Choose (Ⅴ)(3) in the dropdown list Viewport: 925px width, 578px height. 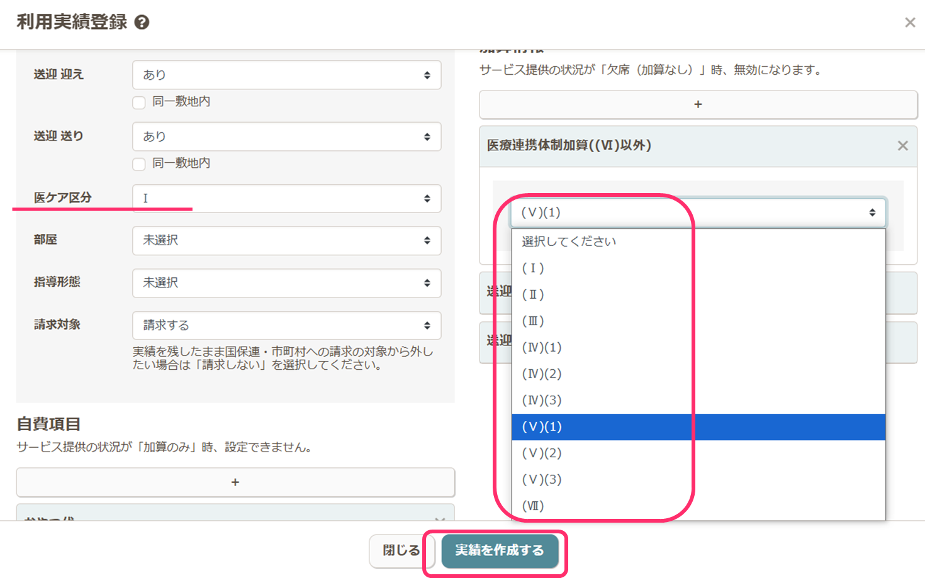coord(542,479)
